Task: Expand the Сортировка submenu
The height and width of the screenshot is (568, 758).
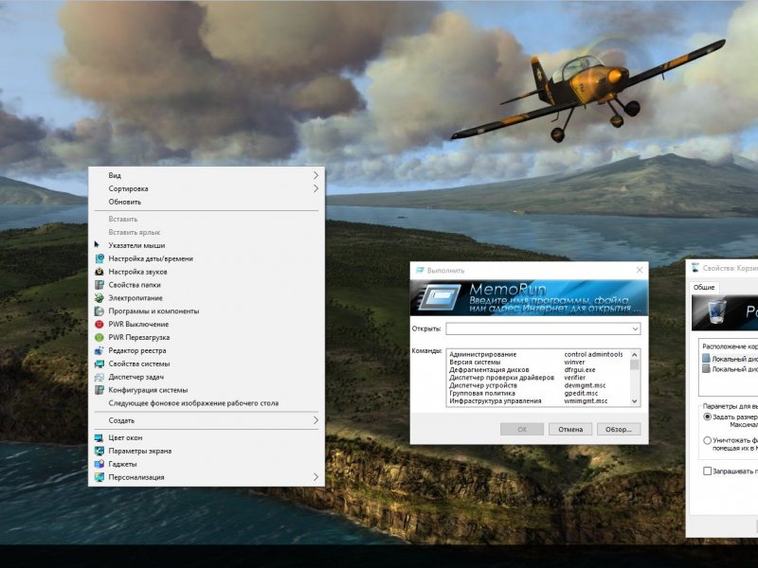Action: (x=207, y=188)
